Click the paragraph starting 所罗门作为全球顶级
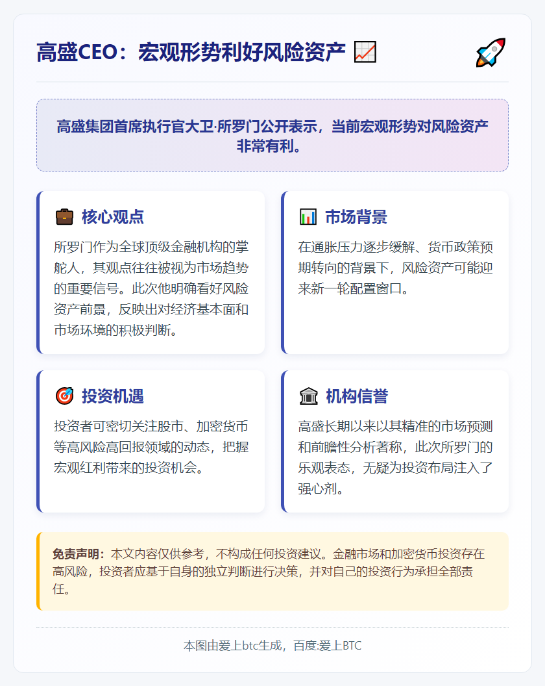 151,288
